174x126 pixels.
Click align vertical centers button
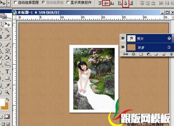point(106,3)
